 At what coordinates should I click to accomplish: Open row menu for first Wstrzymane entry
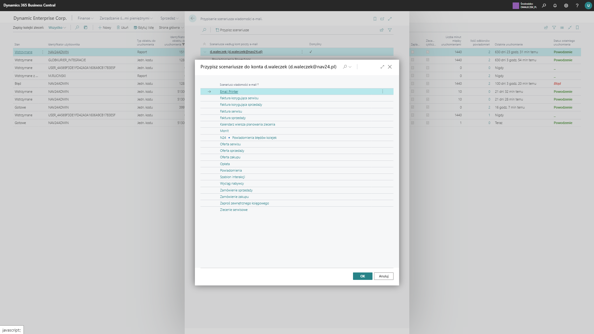tap(43, 52)
